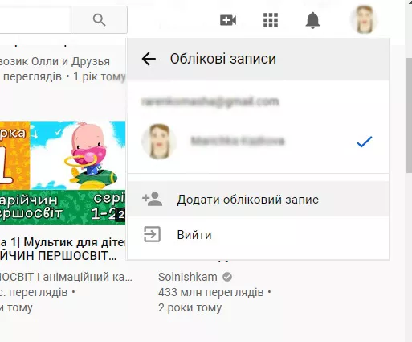Image resolution: width=412 pixels, height=342 pixels.
Task: Open the notifications bell
Action: click(x=312, y=20)
